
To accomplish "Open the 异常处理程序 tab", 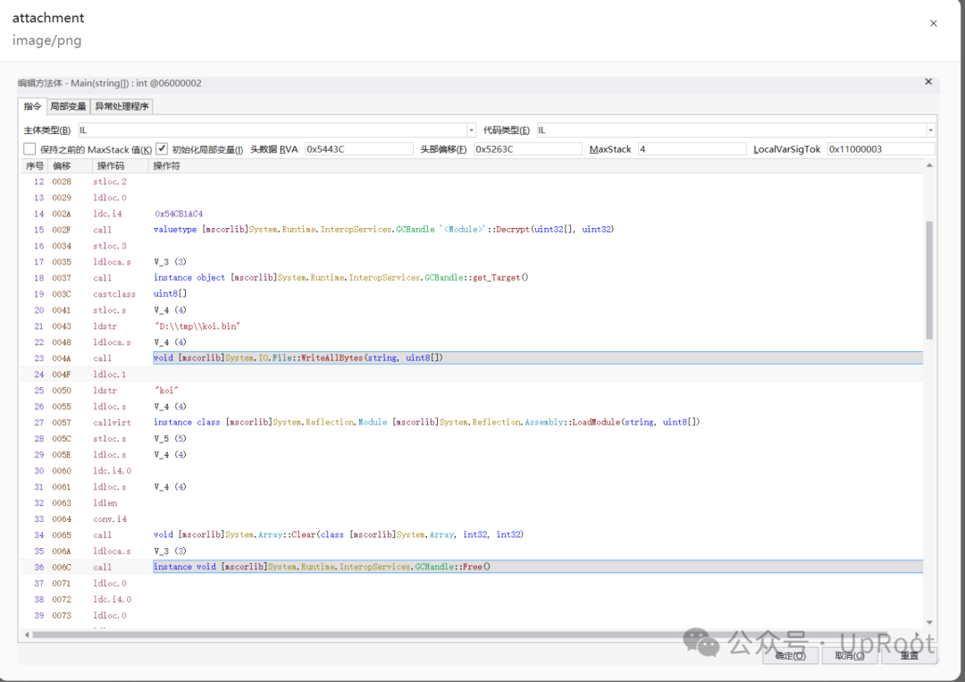I will tap(122, 106).
